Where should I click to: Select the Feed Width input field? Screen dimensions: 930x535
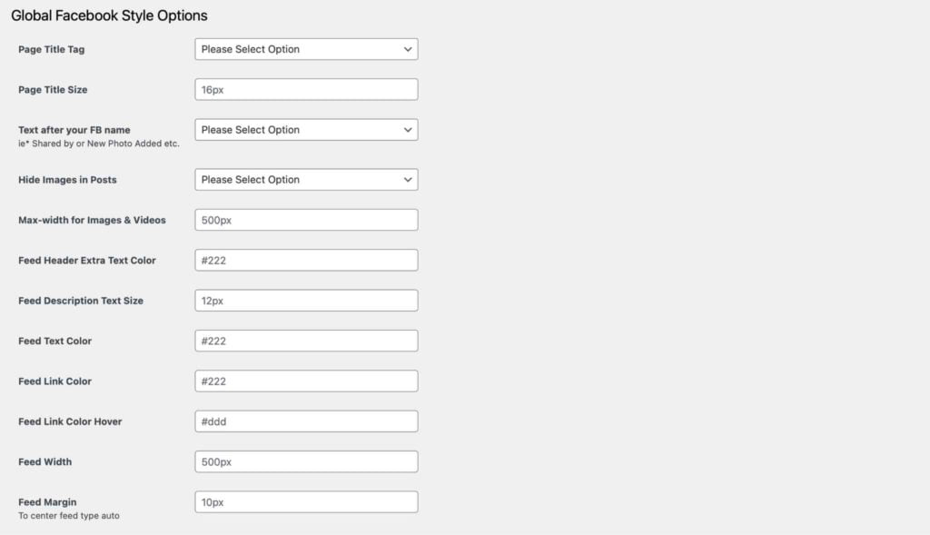pos(306,462)
